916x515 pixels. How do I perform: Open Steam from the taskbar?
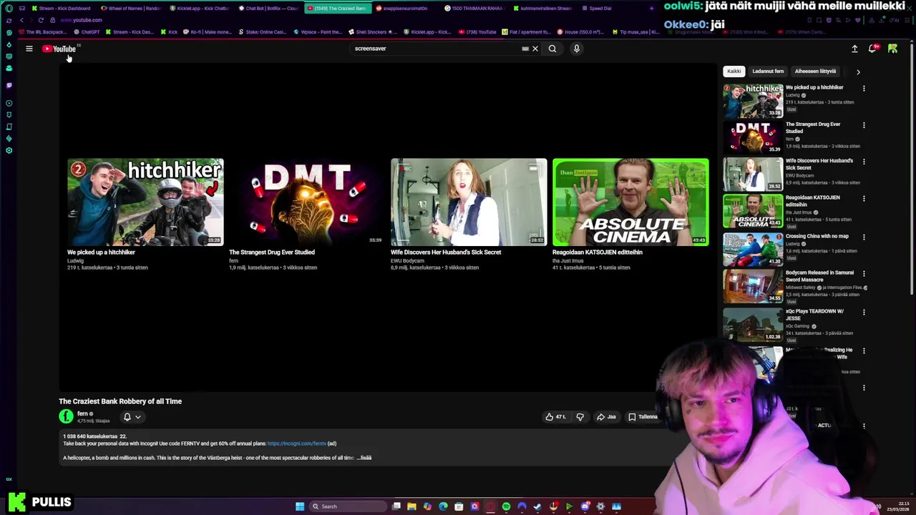(537, 506)
